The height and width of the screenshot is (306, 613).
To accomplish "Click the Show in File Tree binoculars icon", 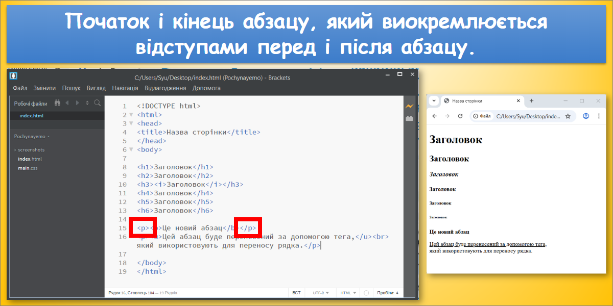I will point(57,103).
